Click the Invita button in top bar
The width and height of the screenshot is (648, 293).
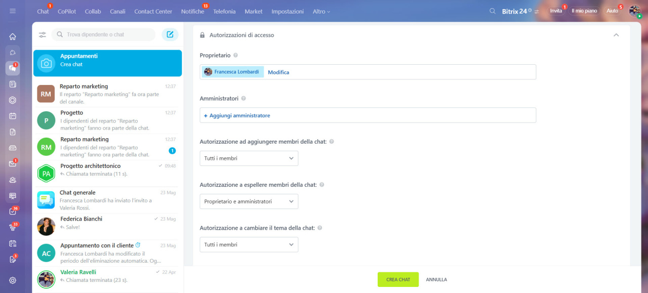[x=556, y=11]
